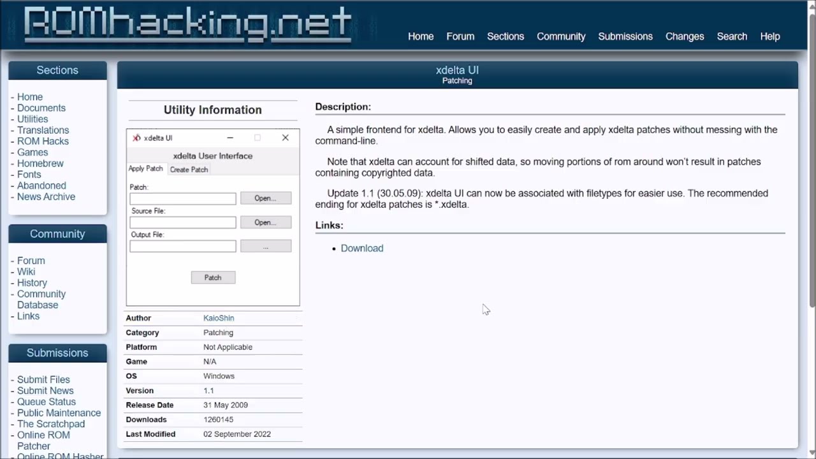Image resolution: width=816 pixels, height=459 pixels.
Task: Go to the Utilities sidebar link
Action: coord(33,119)
